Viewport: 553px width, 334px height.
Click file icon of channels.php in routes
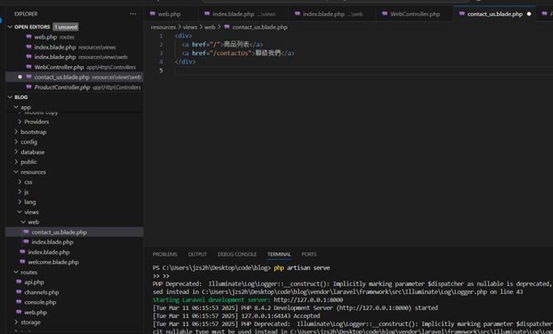(x=19, y=292)
